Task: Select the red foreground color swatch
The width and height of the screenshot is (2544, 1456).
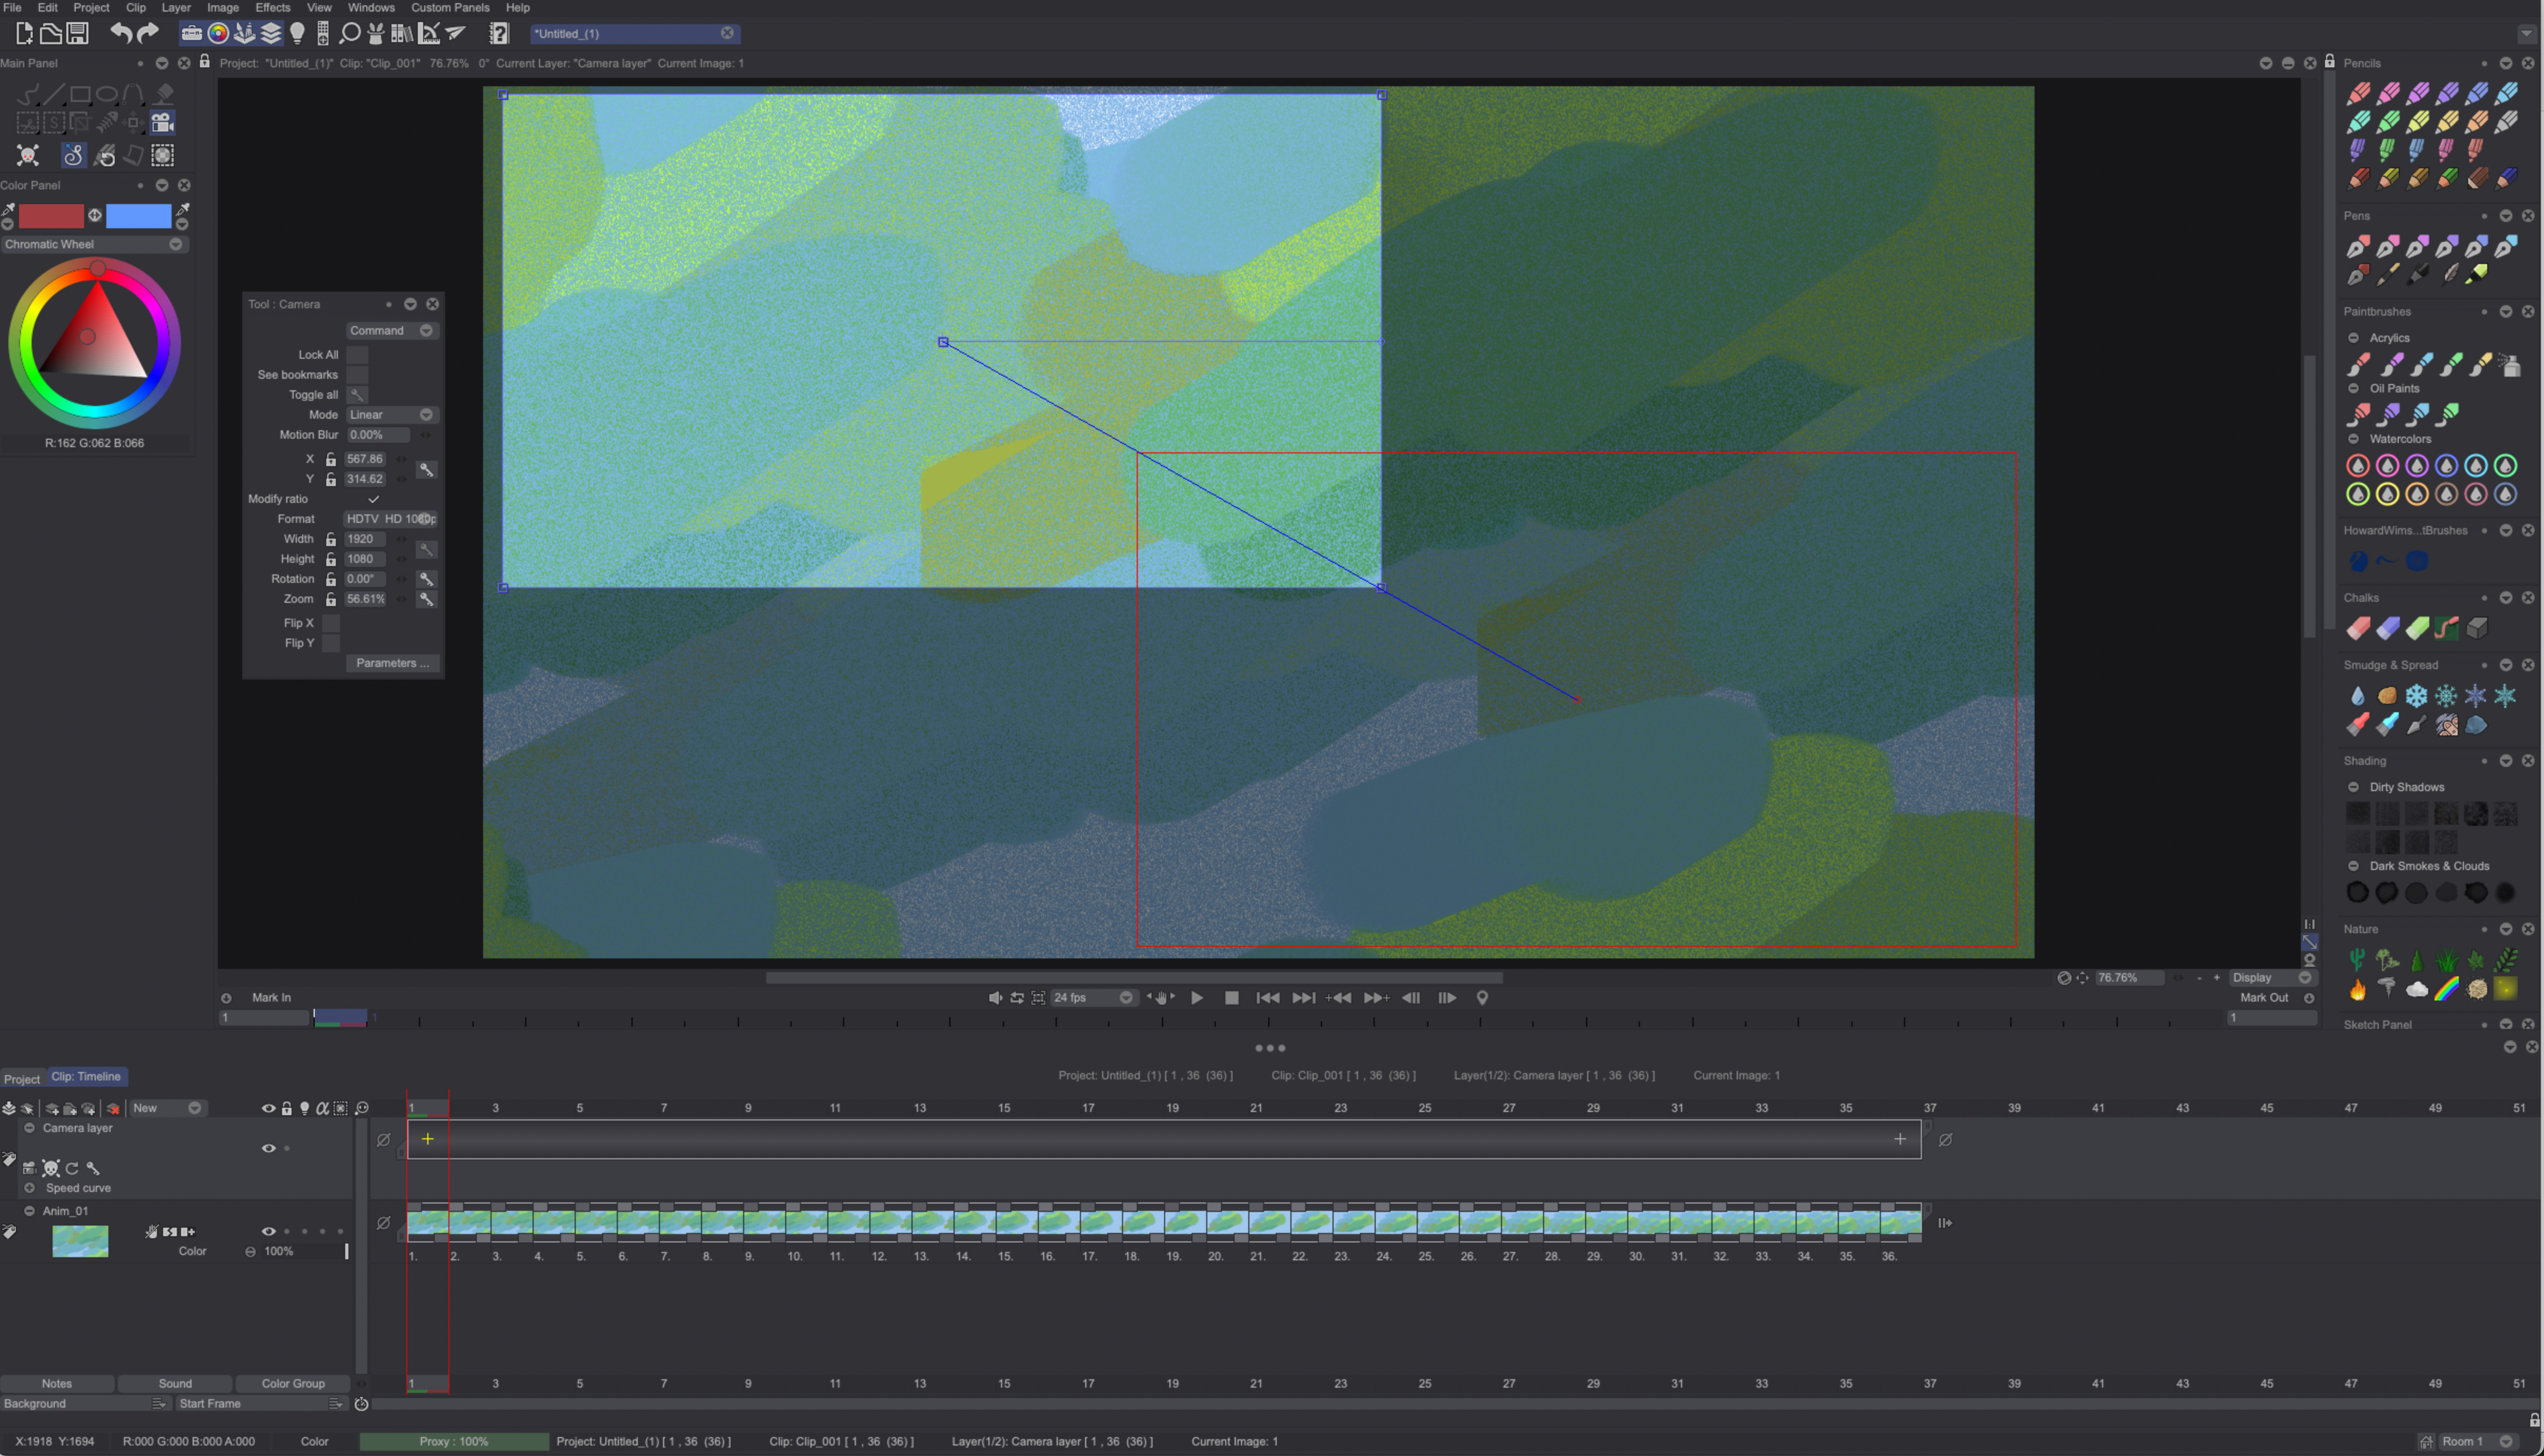Action: click(51, 216)
